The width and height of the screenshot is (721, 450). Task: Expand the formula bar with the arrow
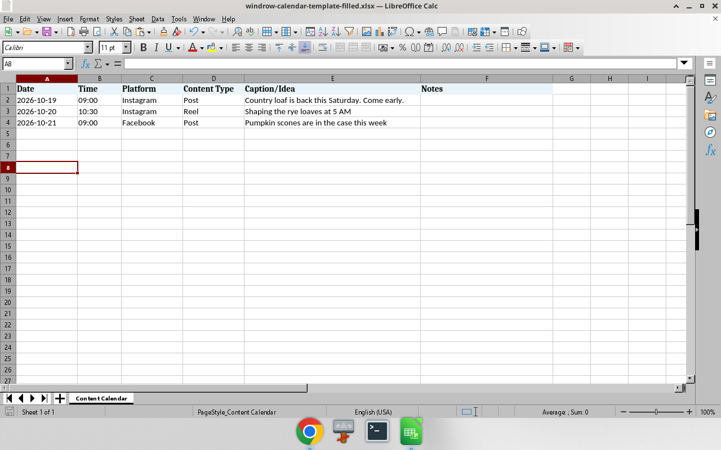[x=684, y=64]
